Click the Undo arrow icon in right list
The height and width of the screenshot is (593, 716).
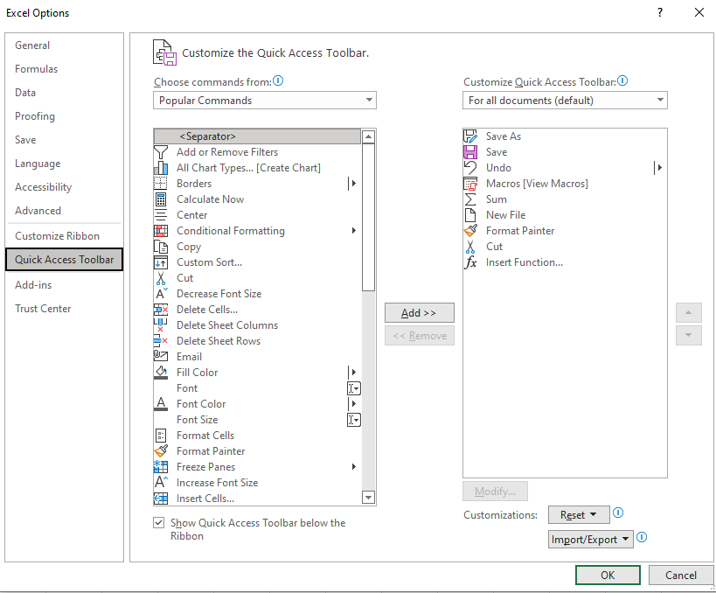[x=470, y=168]
